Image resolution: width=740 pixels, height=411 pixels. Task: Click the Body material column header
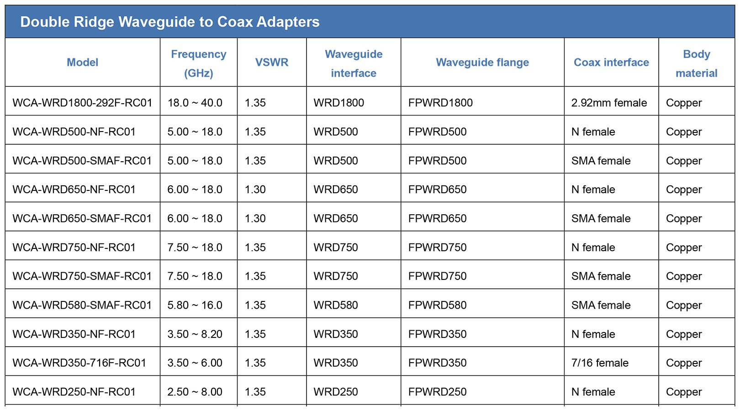tap(697, 63)
